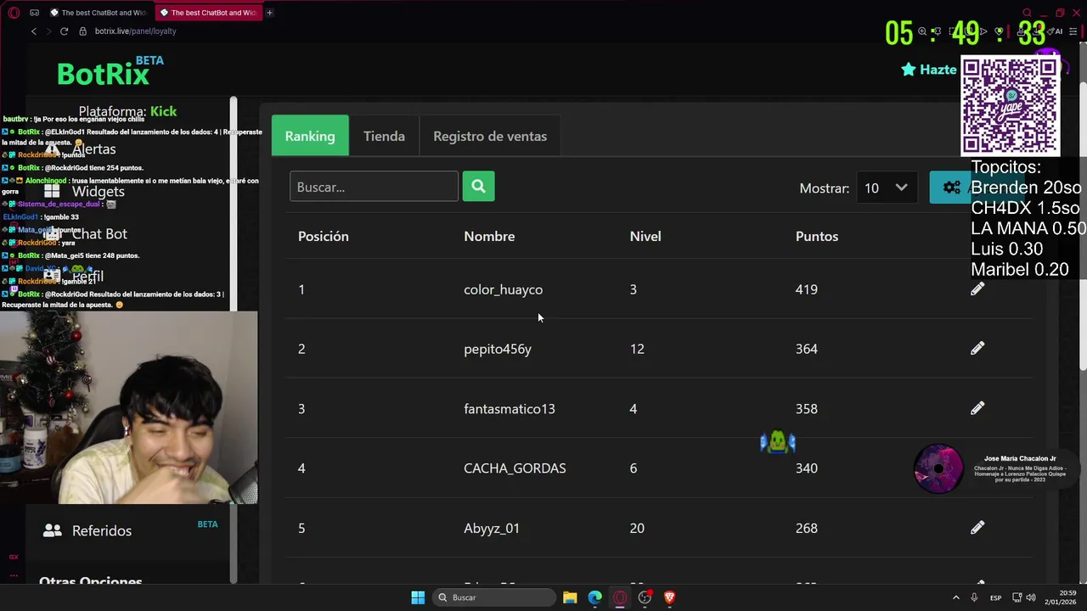The image size is (1087, 611).
Task: Click pencil icon for fantasmatico13 row
Action: tap(977, 408)
